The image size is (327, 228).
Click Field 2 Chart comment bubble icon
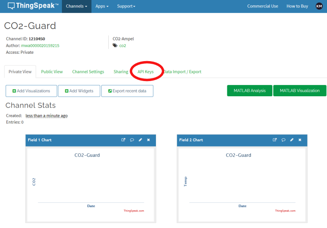(283, 140)
